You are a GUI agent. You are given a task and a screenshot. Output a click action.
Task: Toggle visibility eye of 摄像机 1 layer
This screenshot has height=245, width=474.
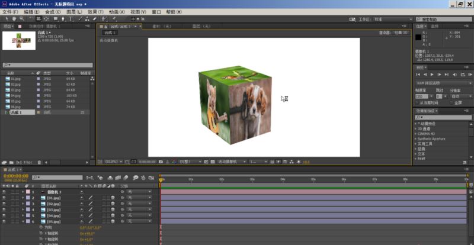point(4,192)
